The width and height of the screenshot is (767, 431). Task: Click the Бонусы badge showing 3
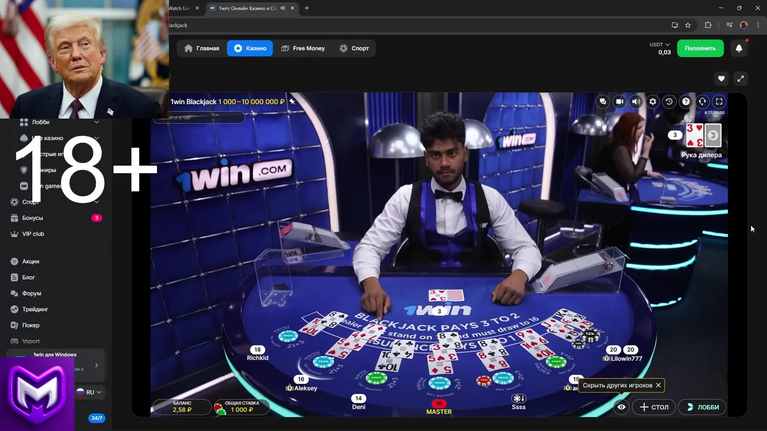96,218
